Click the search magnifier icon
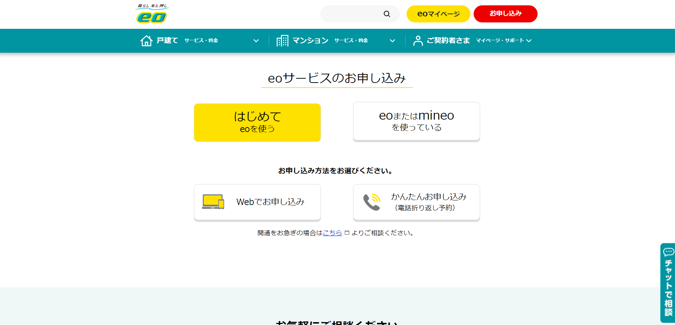675x325 pixels. [387, 14]
